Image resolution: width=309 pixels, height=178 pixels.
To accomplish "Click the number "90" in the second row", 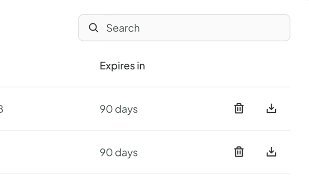I will pyautogui.click(x=106, y=152).
